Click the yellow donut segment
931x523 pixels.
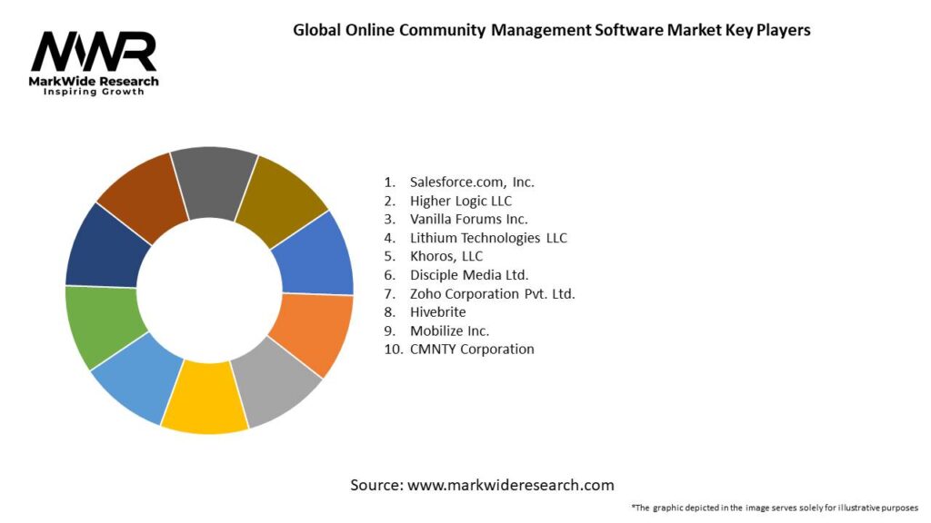205,399
